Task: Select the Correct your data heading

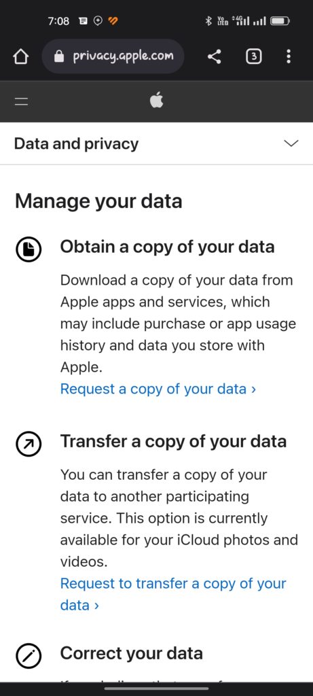Action: tap(132, 653)
